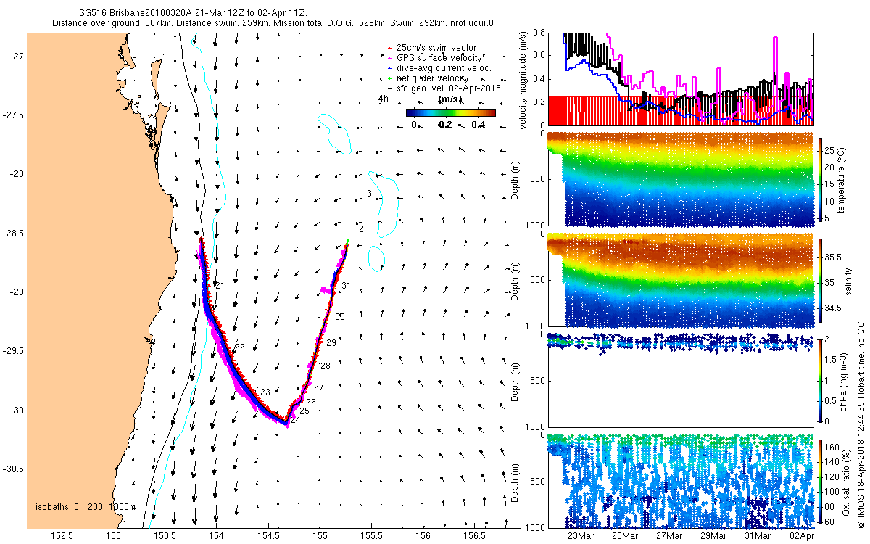Click the '153.5' longitude tick label
This screenshot has width=870, height=544.
(165, 536)
